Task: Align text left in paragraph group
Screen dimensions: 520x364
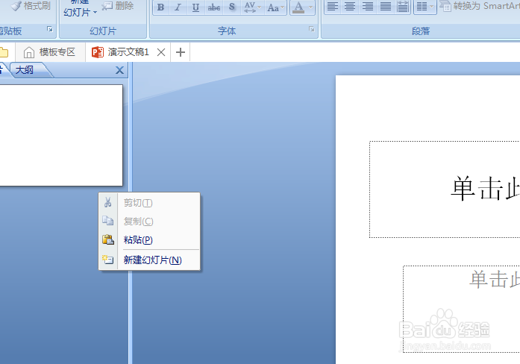Action: tap(333, 6)
